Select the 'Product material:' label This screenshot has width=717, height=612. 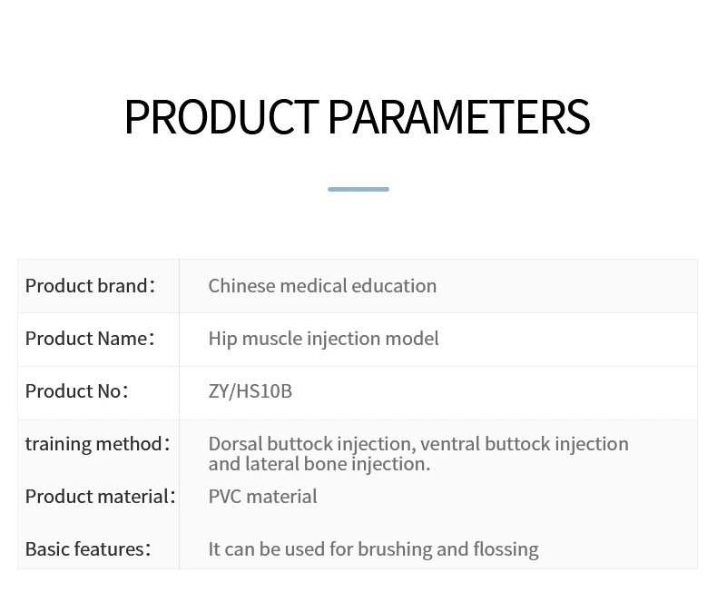(100, 497)
